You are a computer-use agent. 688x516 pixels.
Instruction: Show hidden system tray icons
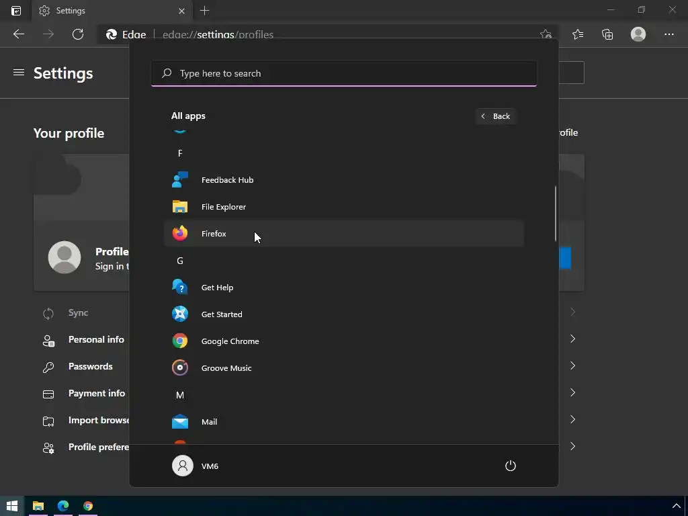(676, 506)
